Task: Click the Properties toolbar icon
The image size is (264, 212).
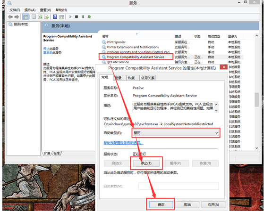Action: (34, 17)
